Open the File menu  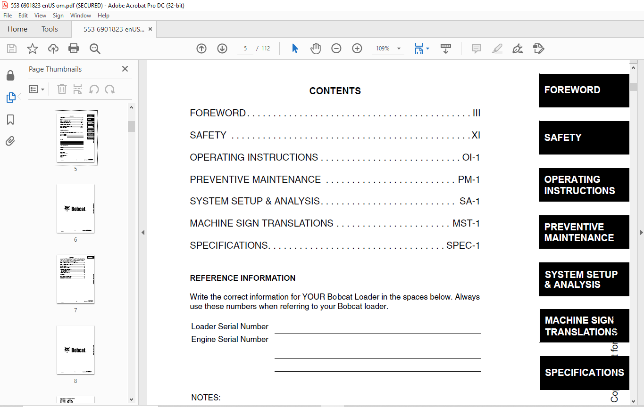pos(8,16)
